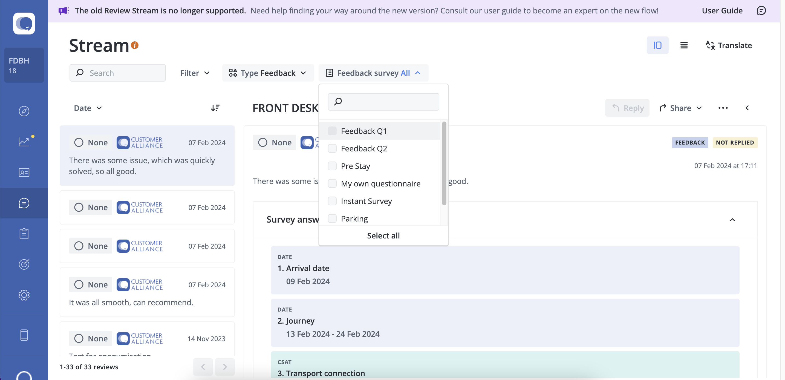Open chat bubble icon in top banner
The width and height of the screenshot is (785, 380).
point(761,11)
